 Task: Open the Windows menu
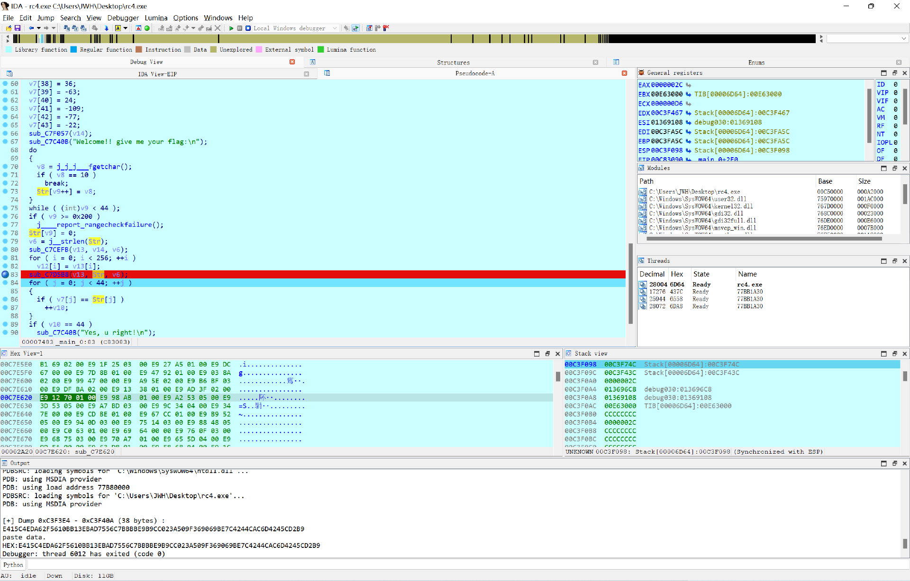[218, 18]
